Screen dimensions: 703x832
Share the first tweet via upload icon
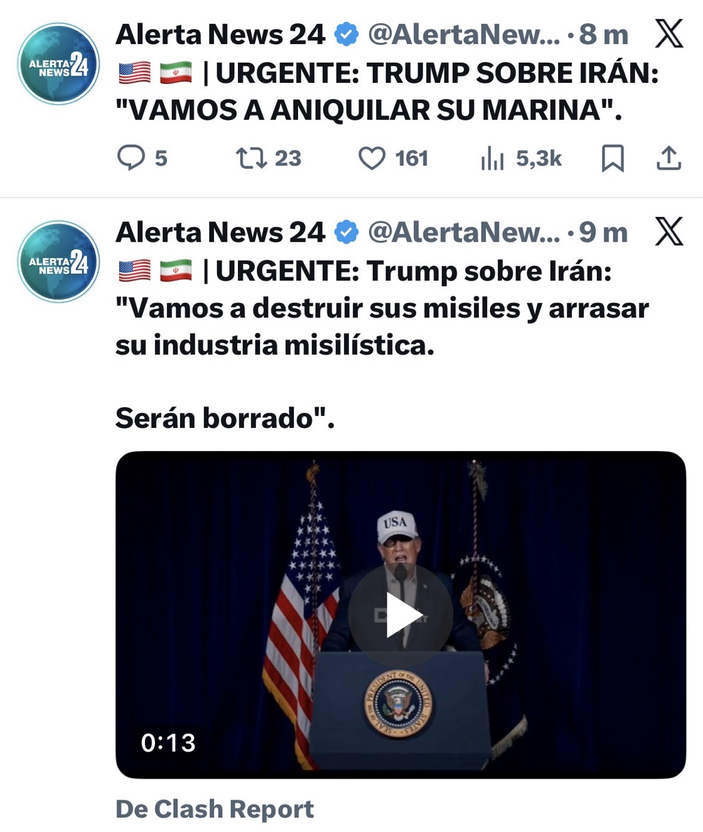669,158
